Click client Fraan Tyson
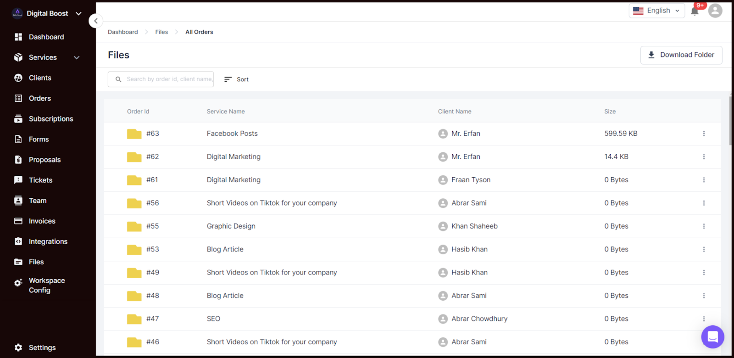The width and height of the screenshot is (734, 358). (471, 180)
